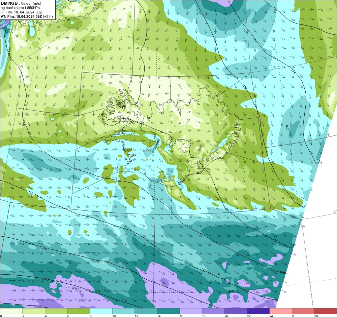Click the 144 contour label

(44, 248)
